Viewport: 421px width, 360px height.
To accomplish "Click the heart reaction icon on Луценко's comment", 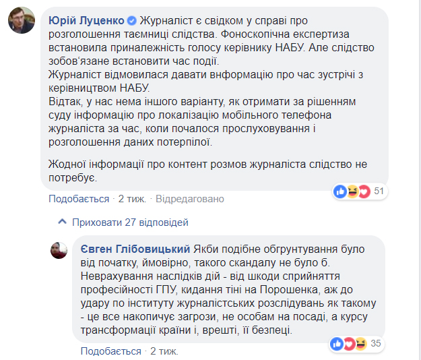I will pyautogui.click(x=364, y=191).
